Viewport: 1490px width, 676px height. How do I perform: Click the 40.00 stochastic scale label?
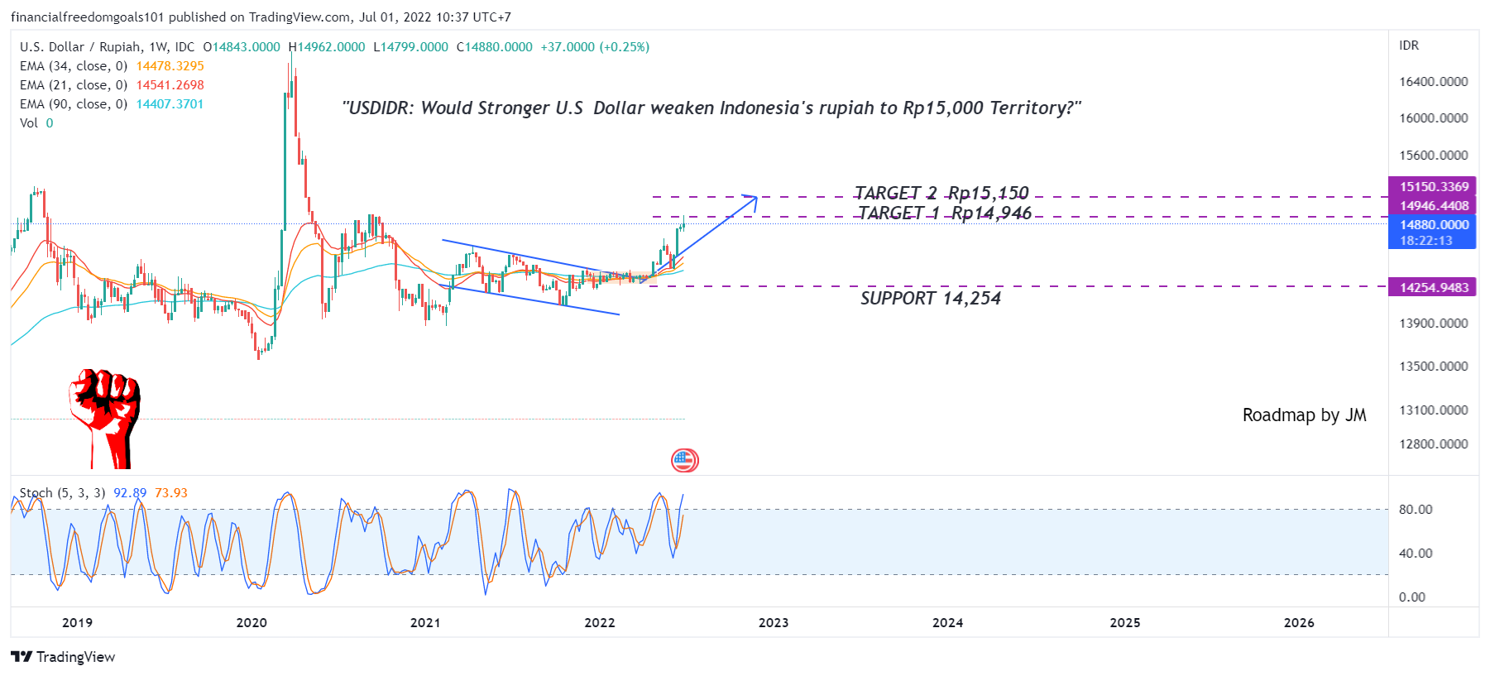pyautogui.click(x=1416, y=554)
